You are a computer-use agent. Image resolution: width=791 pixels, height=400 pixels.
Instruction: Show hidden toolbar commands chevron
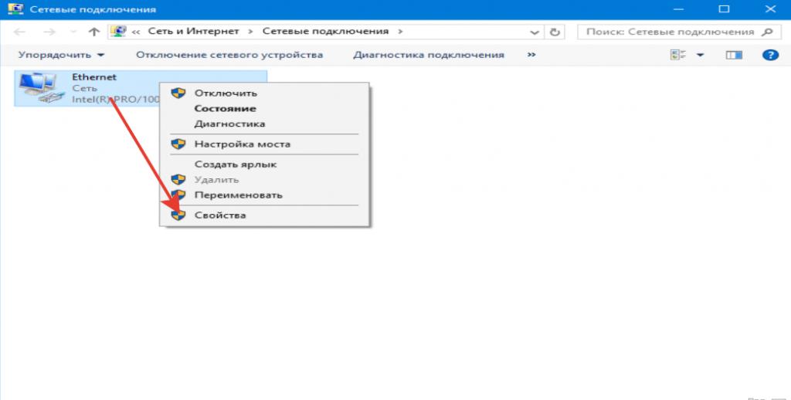(x=531, y=55)
